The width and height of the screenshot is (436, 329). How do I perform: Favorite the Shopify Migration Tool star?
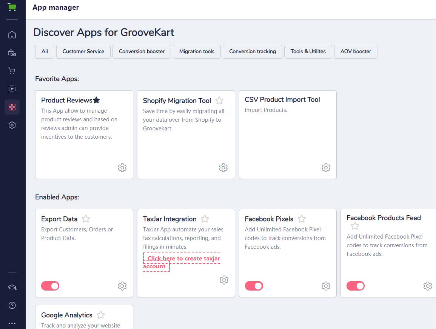pos(219,101)
